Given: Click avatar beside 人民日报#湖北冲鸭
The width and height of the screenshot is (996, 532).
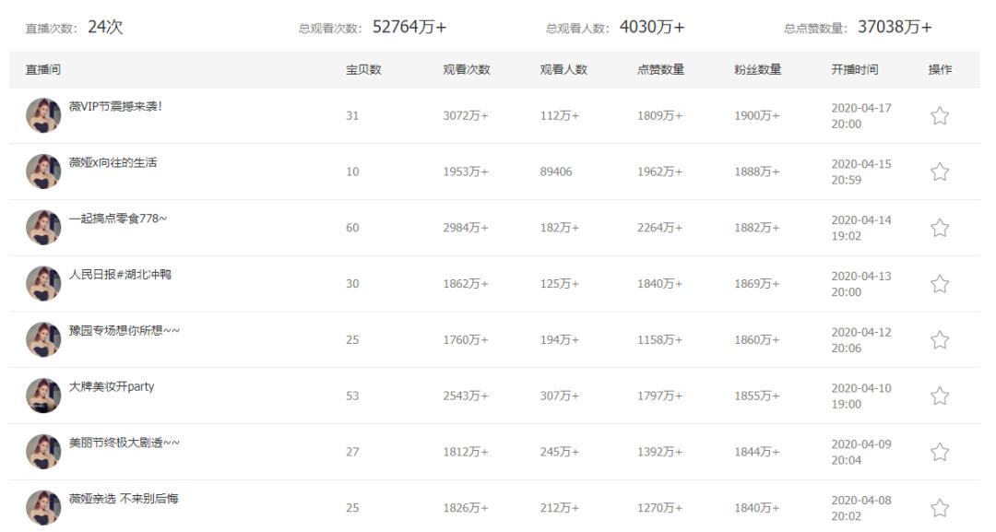Looking at the screenshot, I should pyautogui.click(x=43, y=283).
